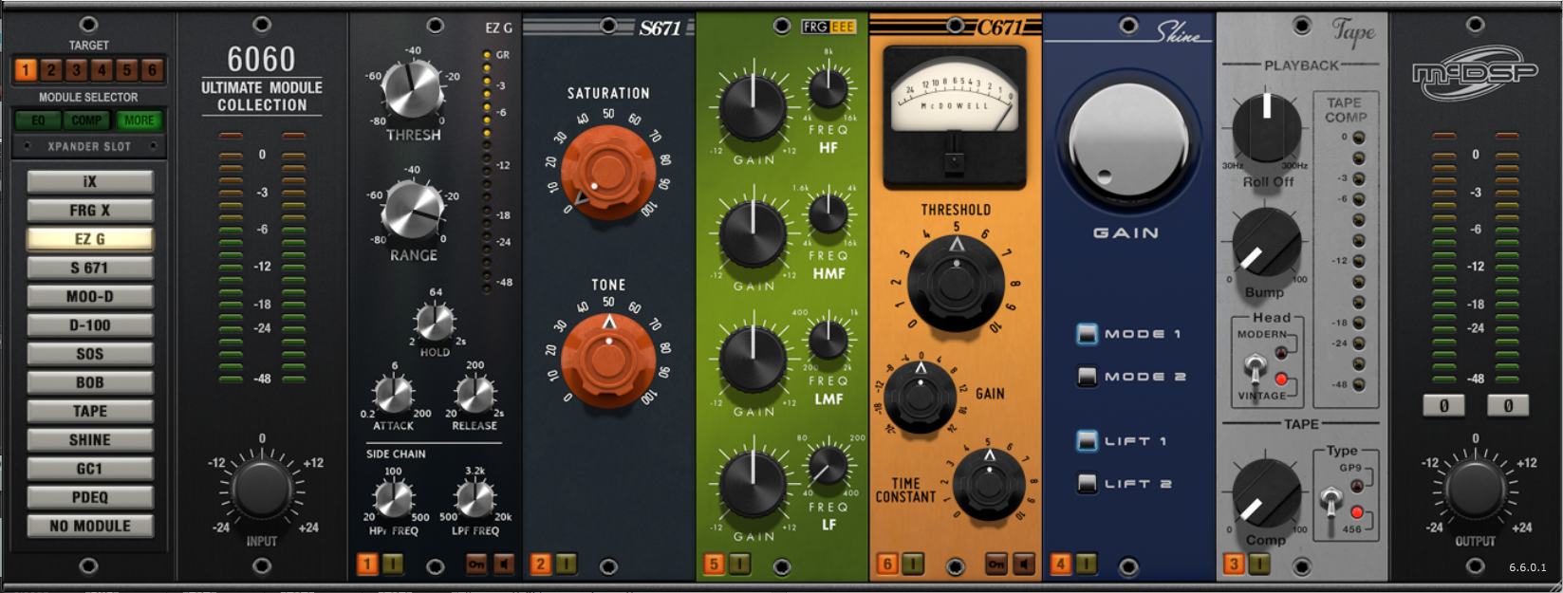
Task: Click slot number 6 under C671 module
Action: pyautogui.click(x=887, y=565)
